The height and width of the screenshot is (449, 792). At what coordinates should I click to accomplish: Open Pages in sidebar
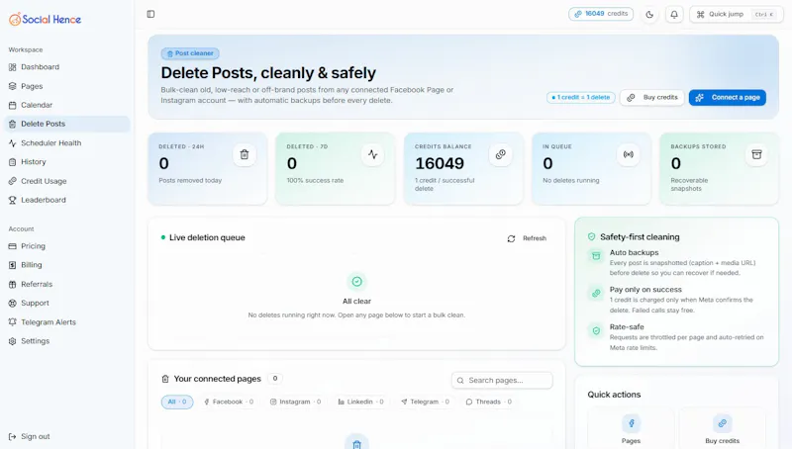[66, 86]
